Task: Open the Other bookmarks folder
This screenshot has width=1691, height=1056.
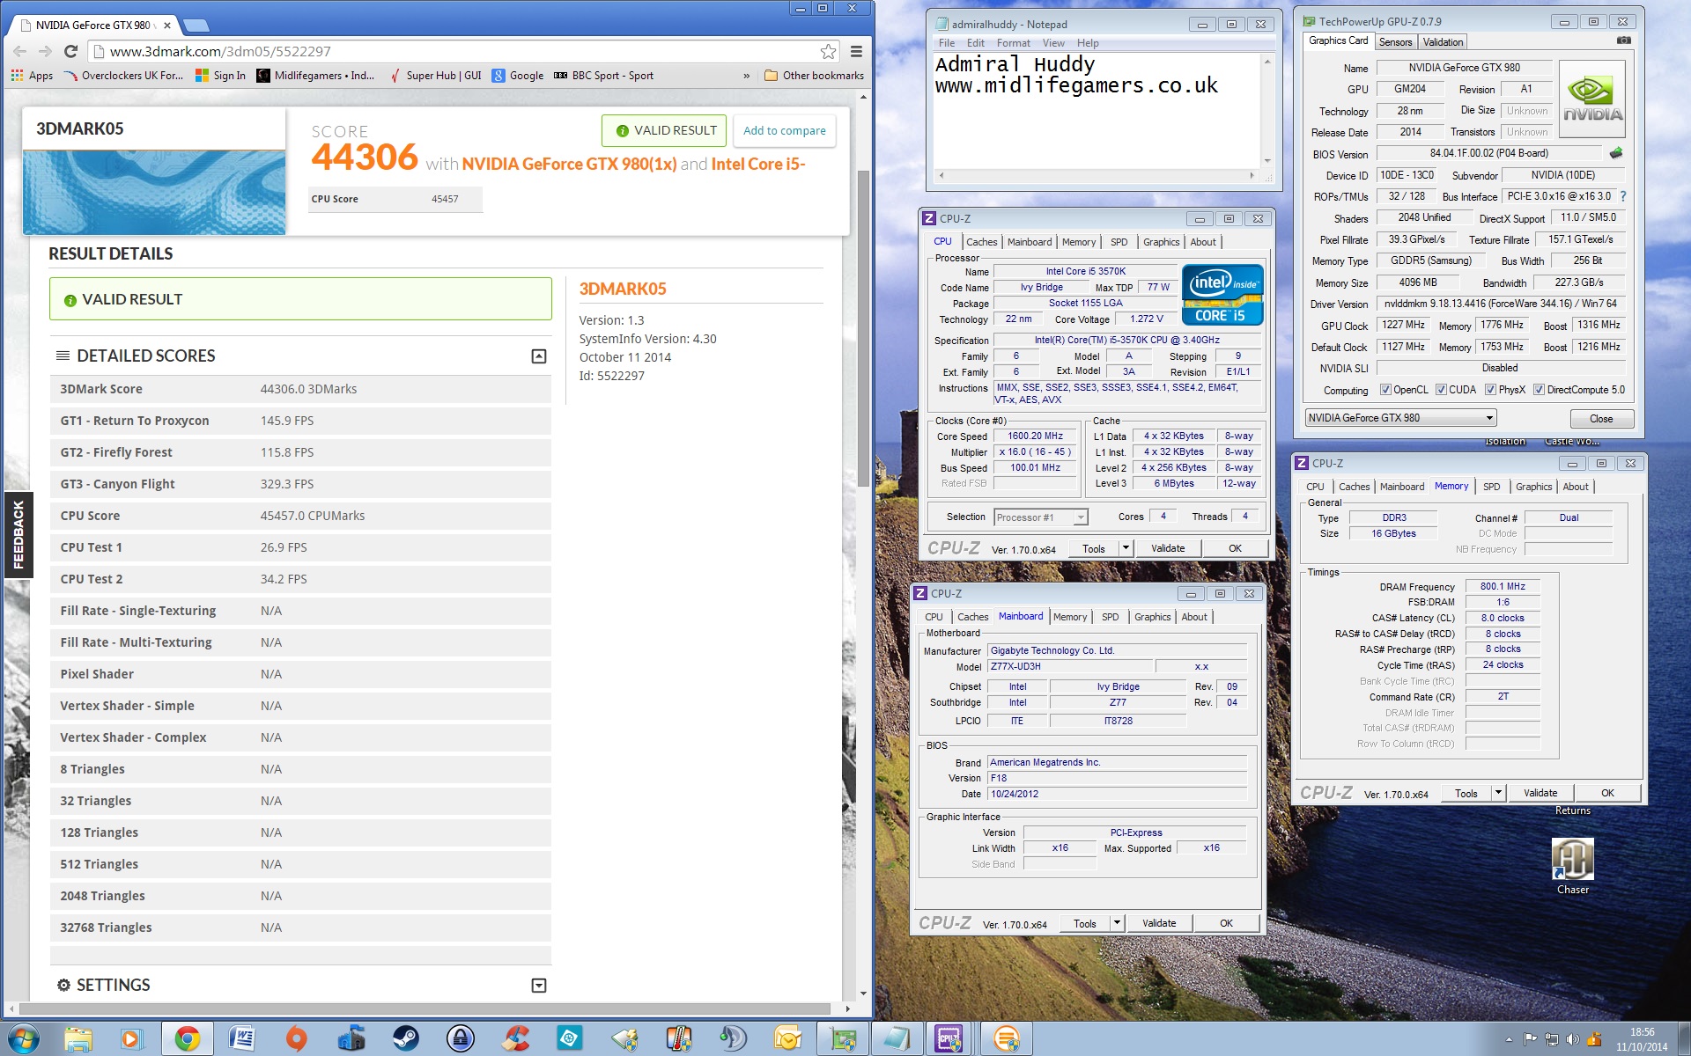Action: coord(814,76)
